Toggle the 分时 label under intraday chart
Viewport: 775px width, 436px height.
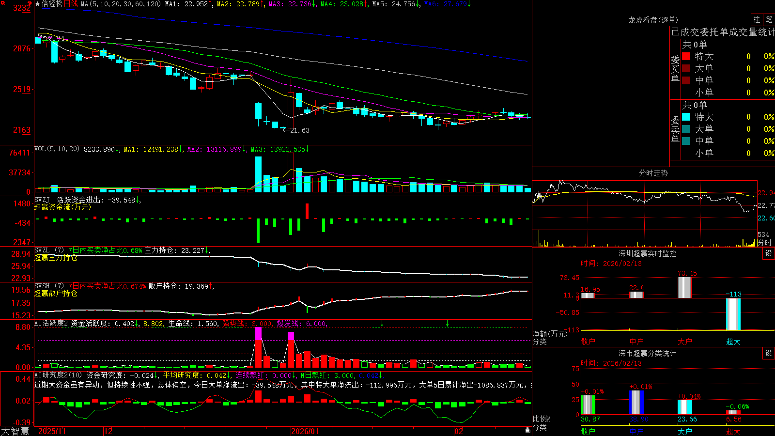click(764, 243)
